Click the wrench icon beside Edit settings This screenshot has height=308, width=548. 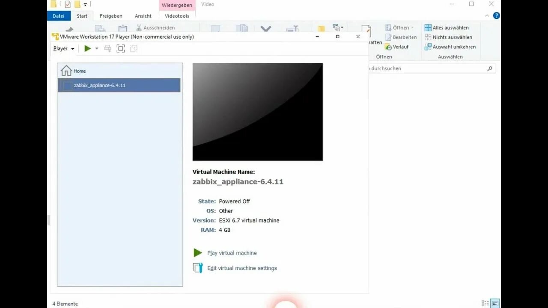198,268
